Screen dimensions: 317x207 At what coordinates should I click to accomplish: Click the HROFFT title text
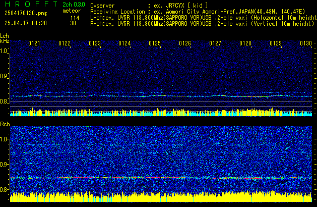[31, 4]
